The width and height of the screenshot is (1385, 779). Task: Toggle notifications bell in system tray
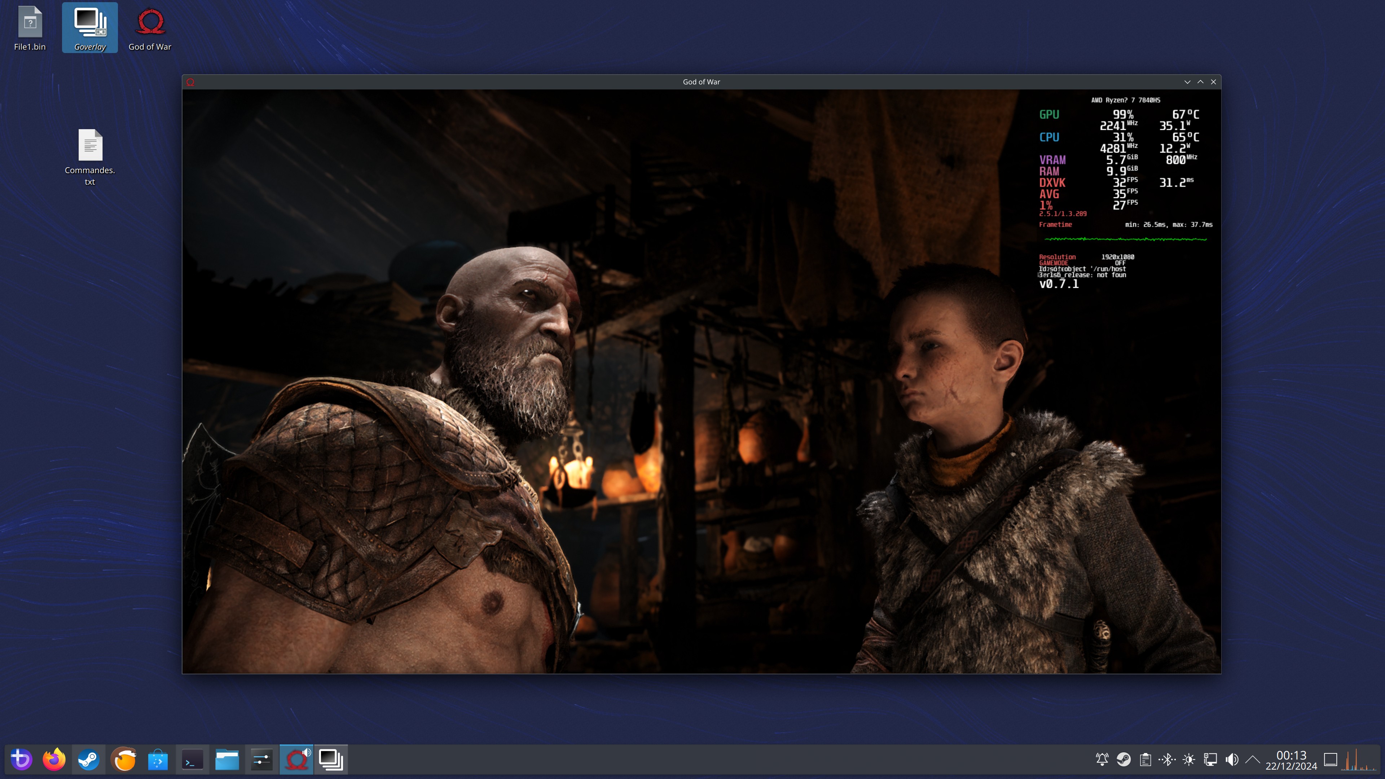click(x=1102, y=759)
